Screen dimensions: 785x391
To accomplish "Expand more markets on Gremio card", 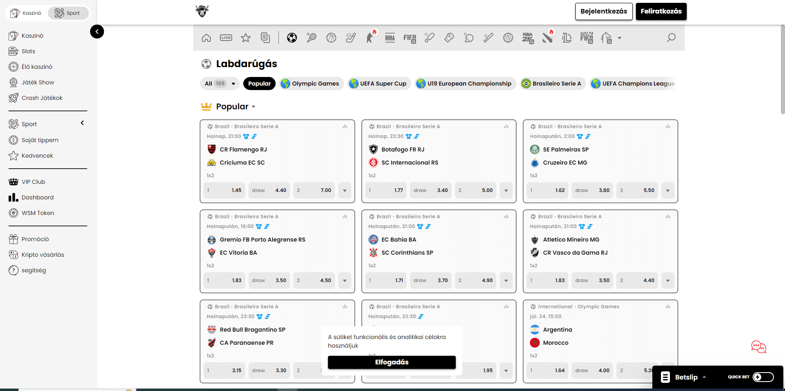I will pyautogui.click(x=345, y=280).
